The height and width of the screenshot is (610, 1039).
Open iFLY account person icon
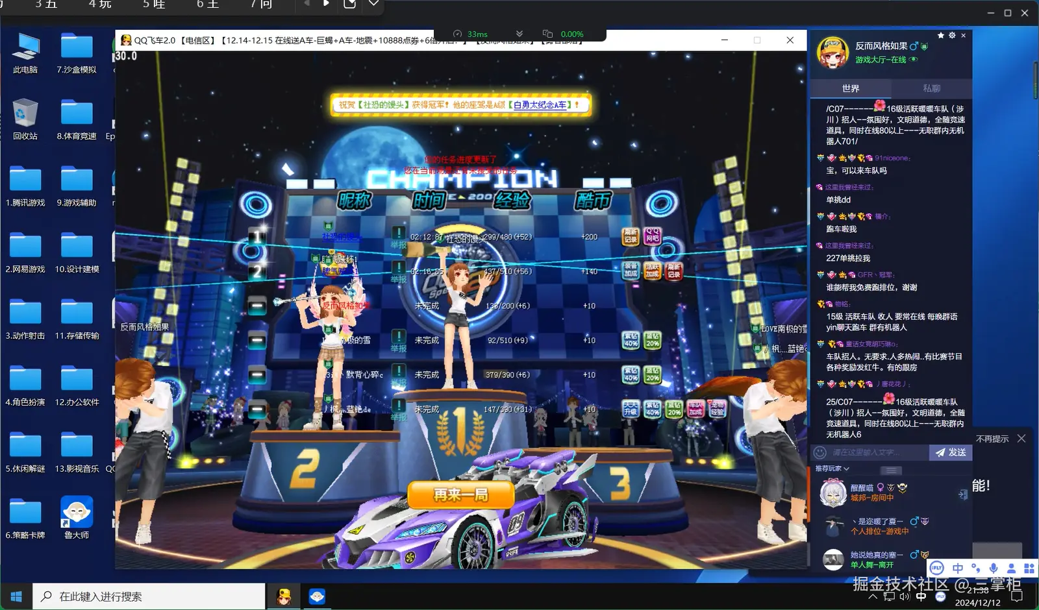(x=1012, y=568)
